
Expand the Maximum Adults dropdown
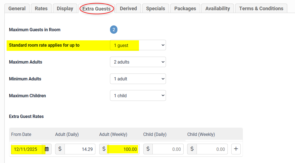tap(138, 62)
